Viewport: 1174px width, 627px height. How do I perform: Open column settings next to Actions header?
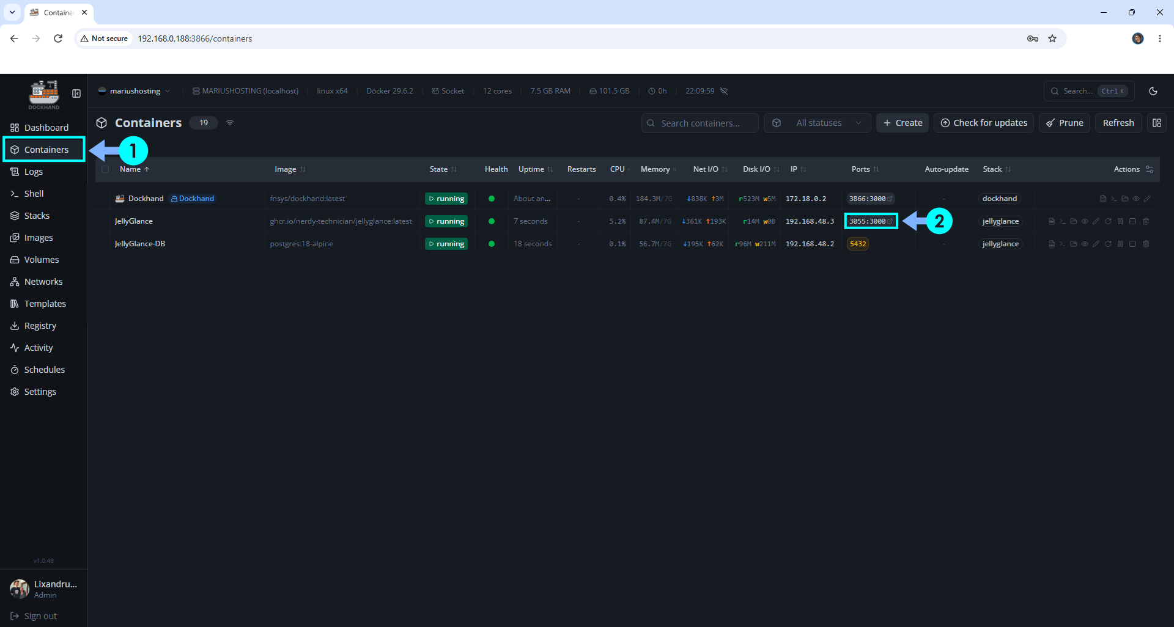pos(1150,169)
